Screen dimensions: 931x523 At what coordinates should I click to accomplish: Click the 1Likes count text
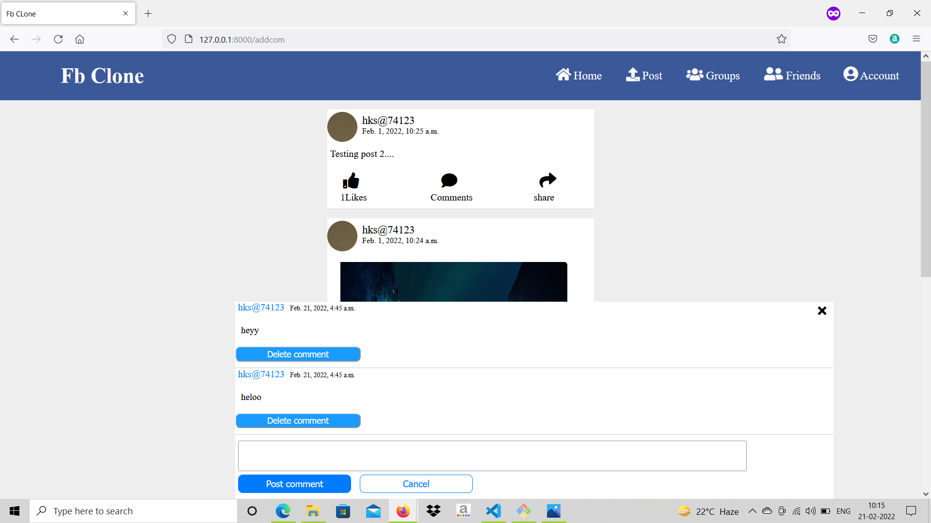pos(353,198)
